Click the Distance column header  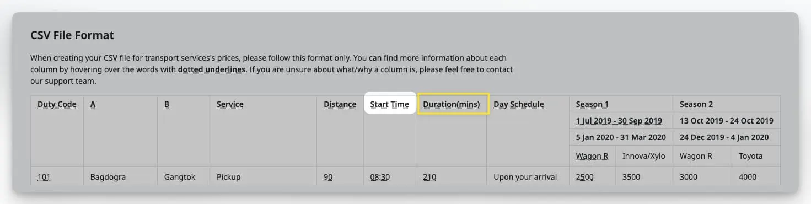point(340,104)
